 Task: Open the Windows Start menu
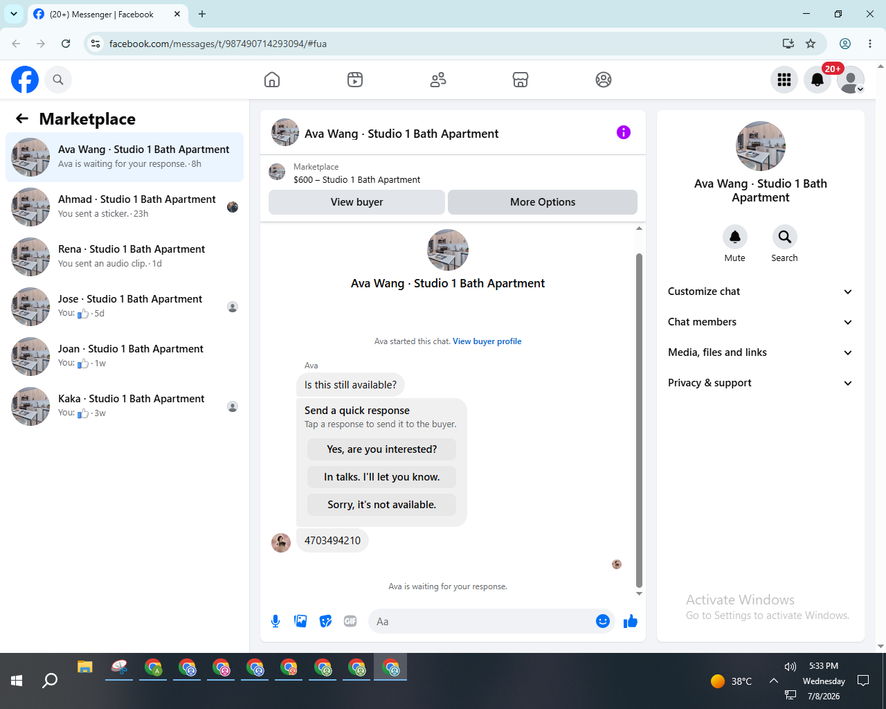[17, 681]
